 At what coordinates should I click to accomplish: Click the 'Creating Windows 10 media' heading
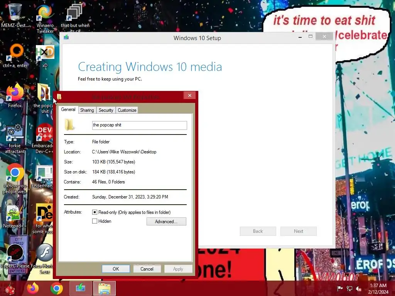point(150,67)
